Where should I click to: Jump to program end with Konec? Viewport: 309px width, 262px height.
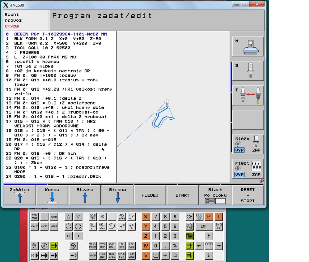coord(52,195)
